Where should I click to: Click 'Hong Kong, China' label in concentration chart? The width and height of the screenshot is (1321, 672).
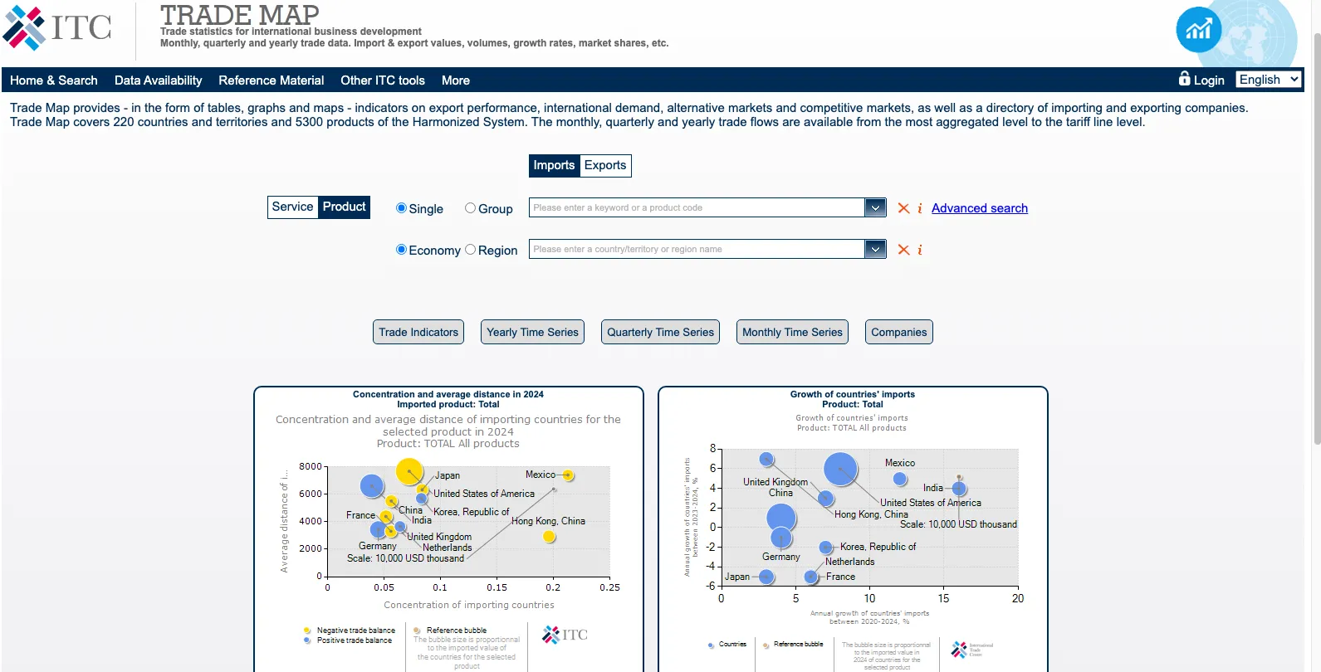[x=548, y=521]
